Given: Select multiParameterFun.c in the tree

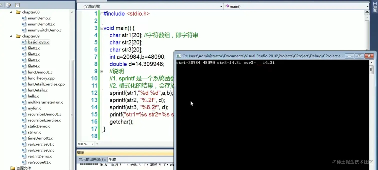Looking at the screenshot, I should tap(45, 102).
